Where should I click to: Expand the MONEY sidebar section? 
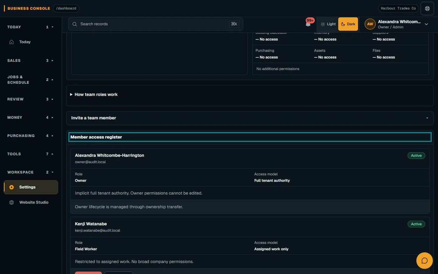(x=30, y=118)
